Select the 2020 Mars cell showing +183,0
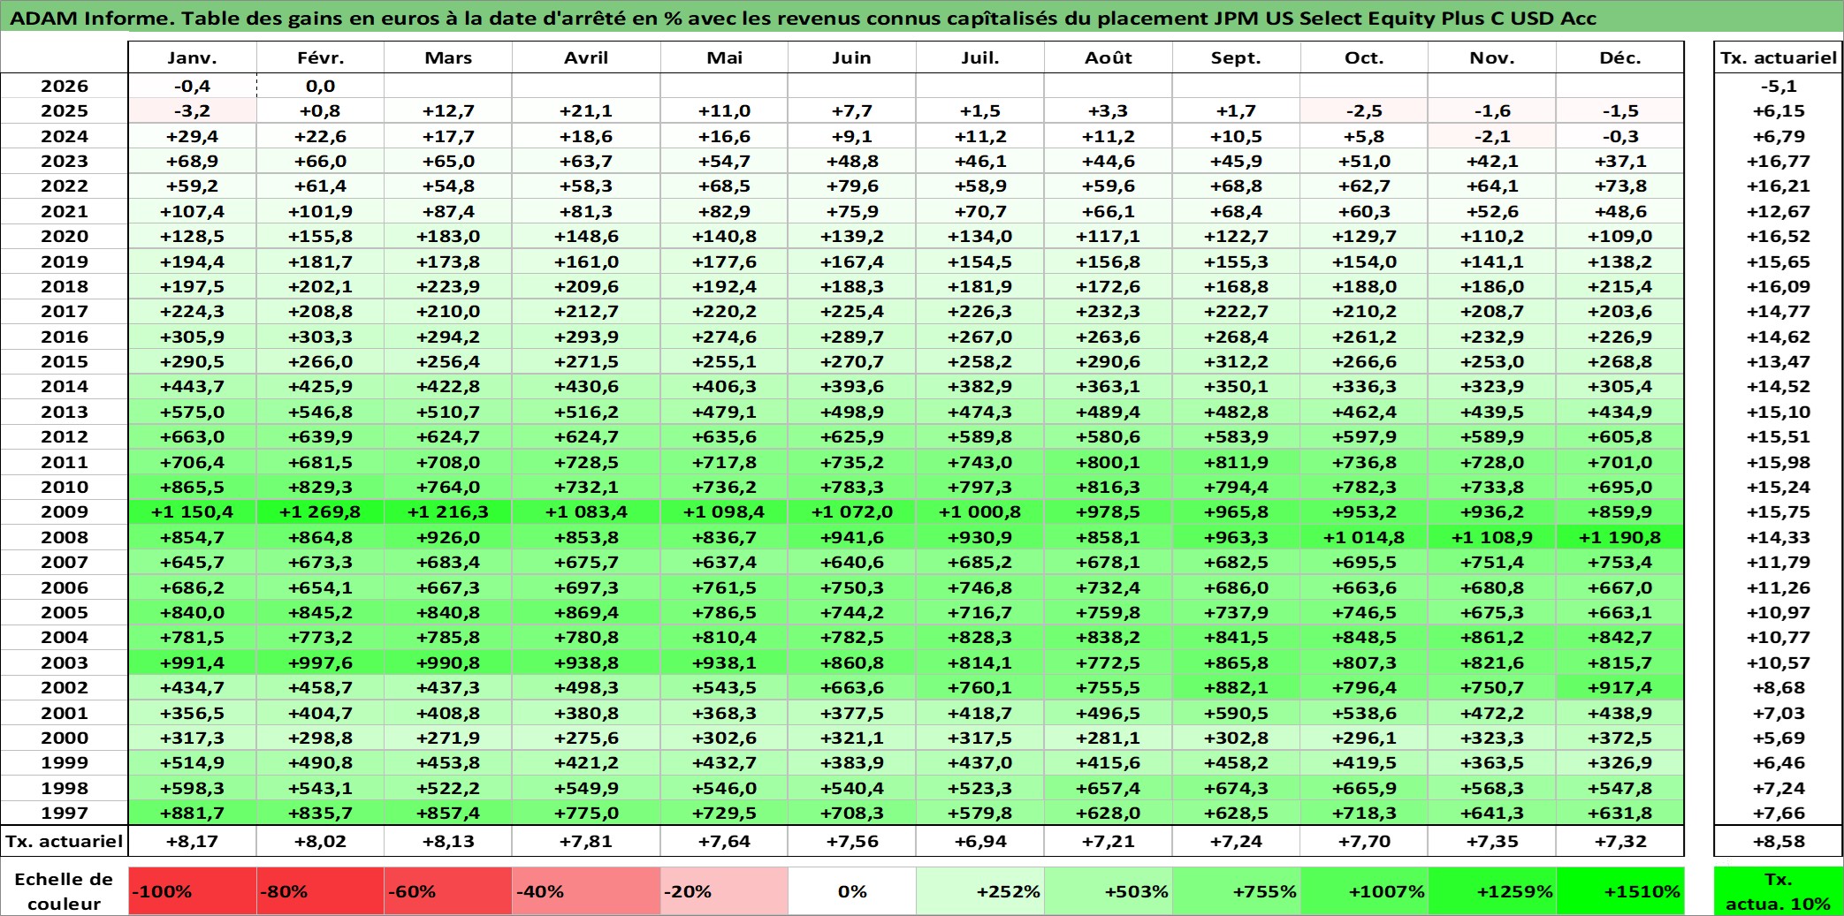 [x=448, y=236]
